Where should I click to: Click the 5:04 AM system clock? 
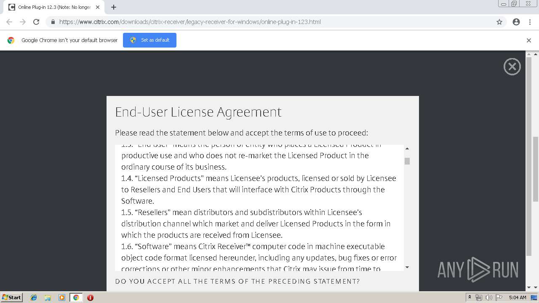pos(518,298)
